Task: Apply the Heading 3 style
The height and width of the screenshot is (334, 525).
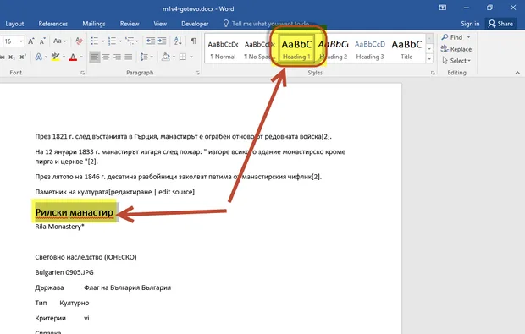Action: (370, 50)
